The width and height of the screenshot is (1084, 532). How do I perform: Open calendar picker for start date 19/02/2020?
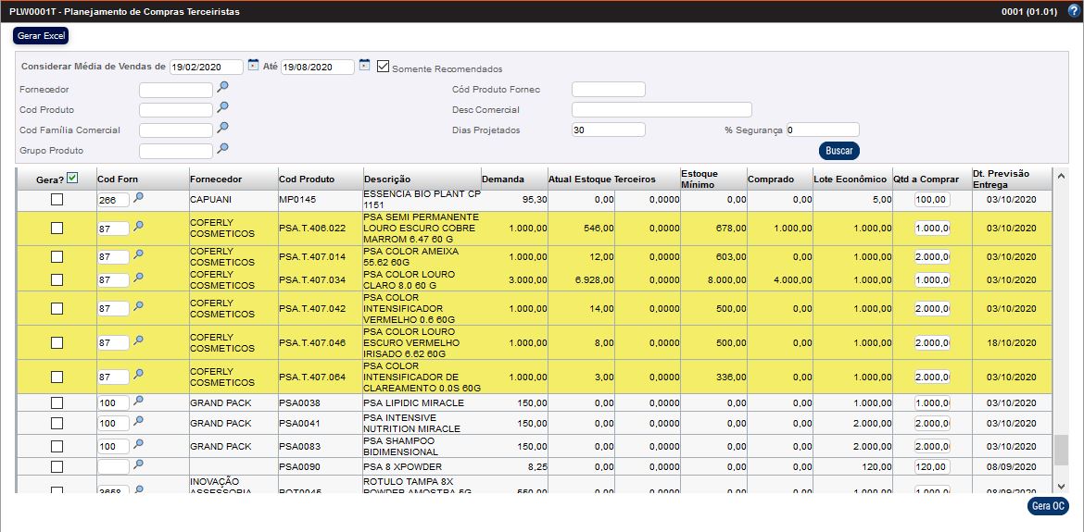pyautogui.click(x=253, y=66)
